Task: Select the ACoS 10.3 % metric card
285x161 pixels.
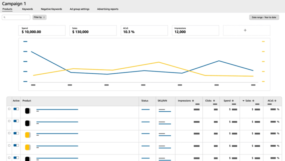Action: [x=144, y=30]
